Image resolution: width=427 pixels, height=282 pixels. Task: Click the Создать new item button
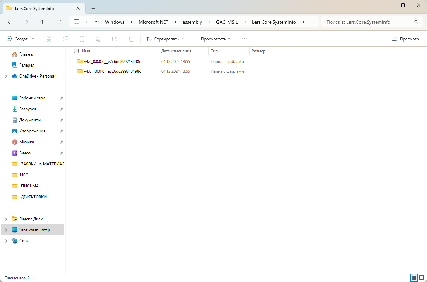pos(21,39)
